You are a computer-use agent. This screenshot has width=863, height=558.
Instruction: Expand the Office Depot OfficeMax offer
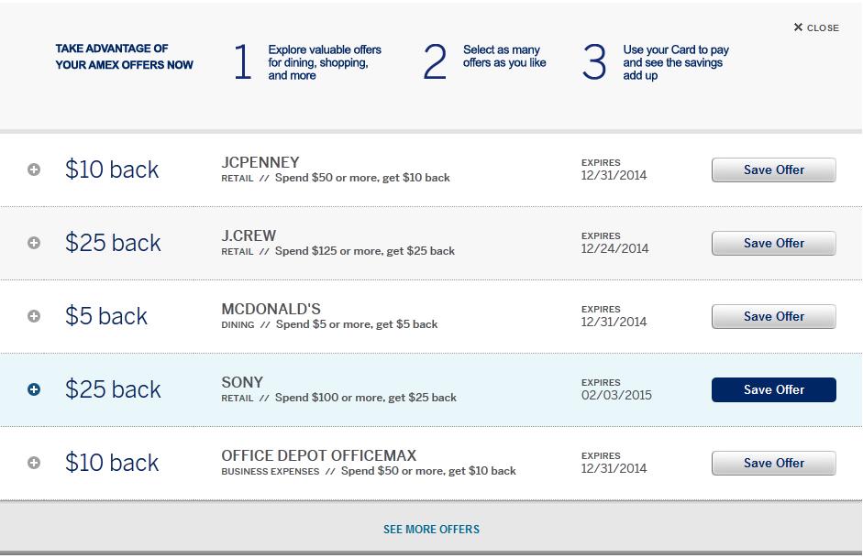(34, 463)
